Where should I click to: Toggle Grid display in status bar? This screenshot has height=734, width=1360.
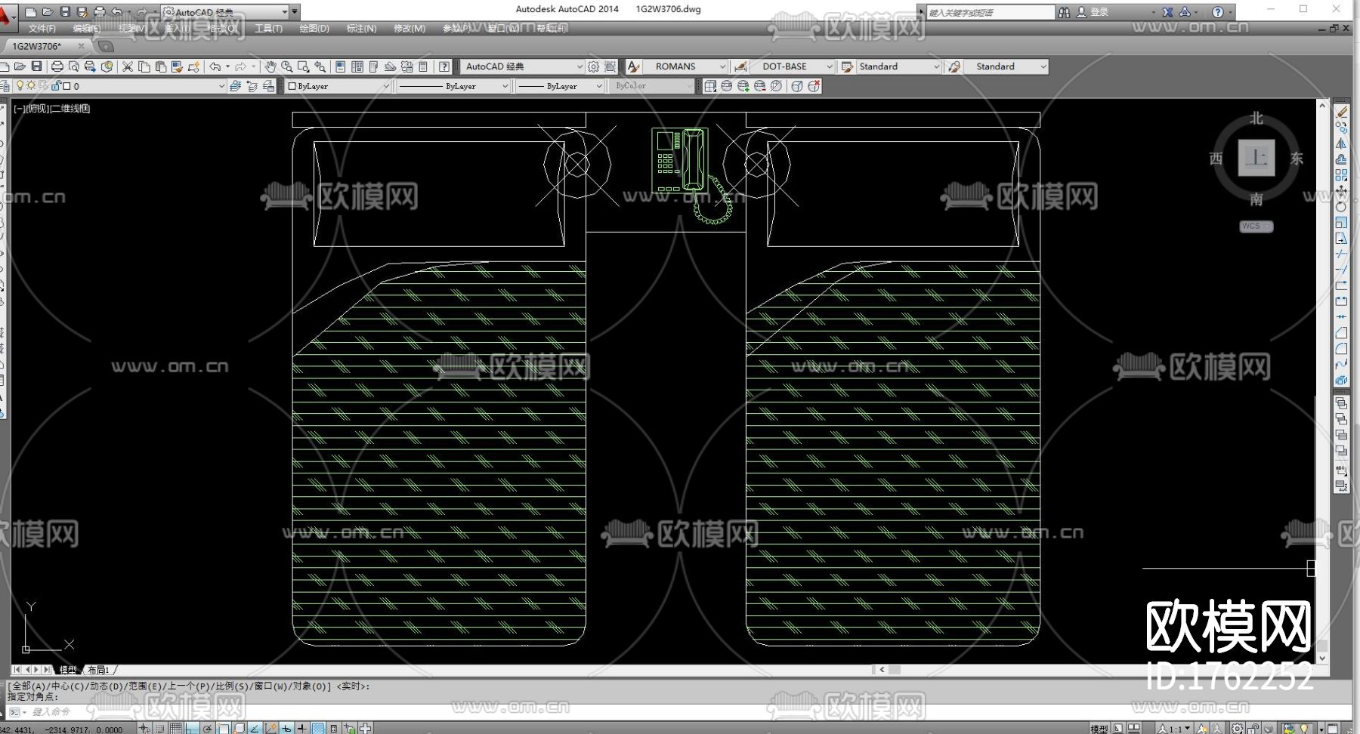(x=175, y=728)
